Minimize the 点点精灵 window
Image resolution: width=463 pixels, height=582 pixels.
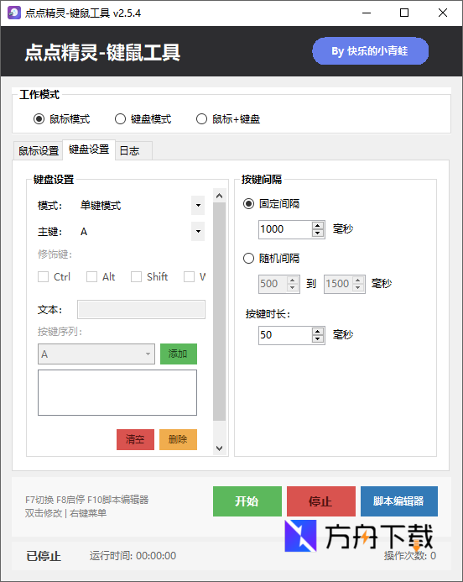367,13
